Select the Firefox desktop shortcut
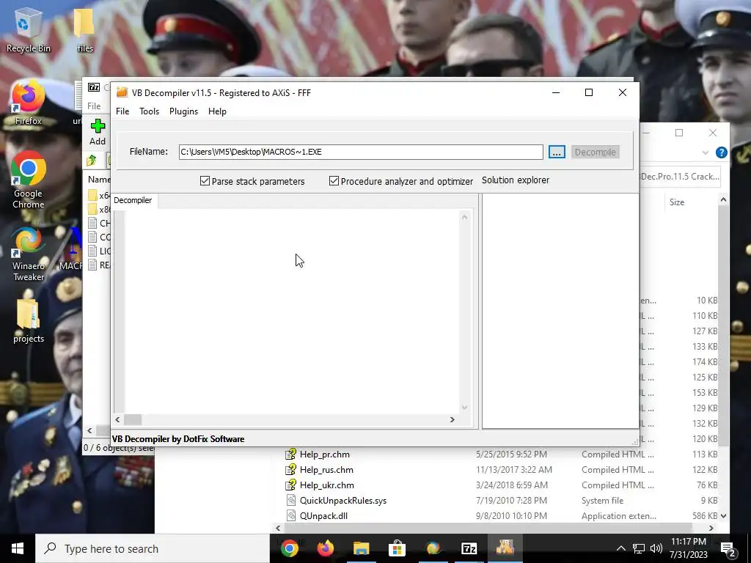751x563 pixels. tap(29, 103)
